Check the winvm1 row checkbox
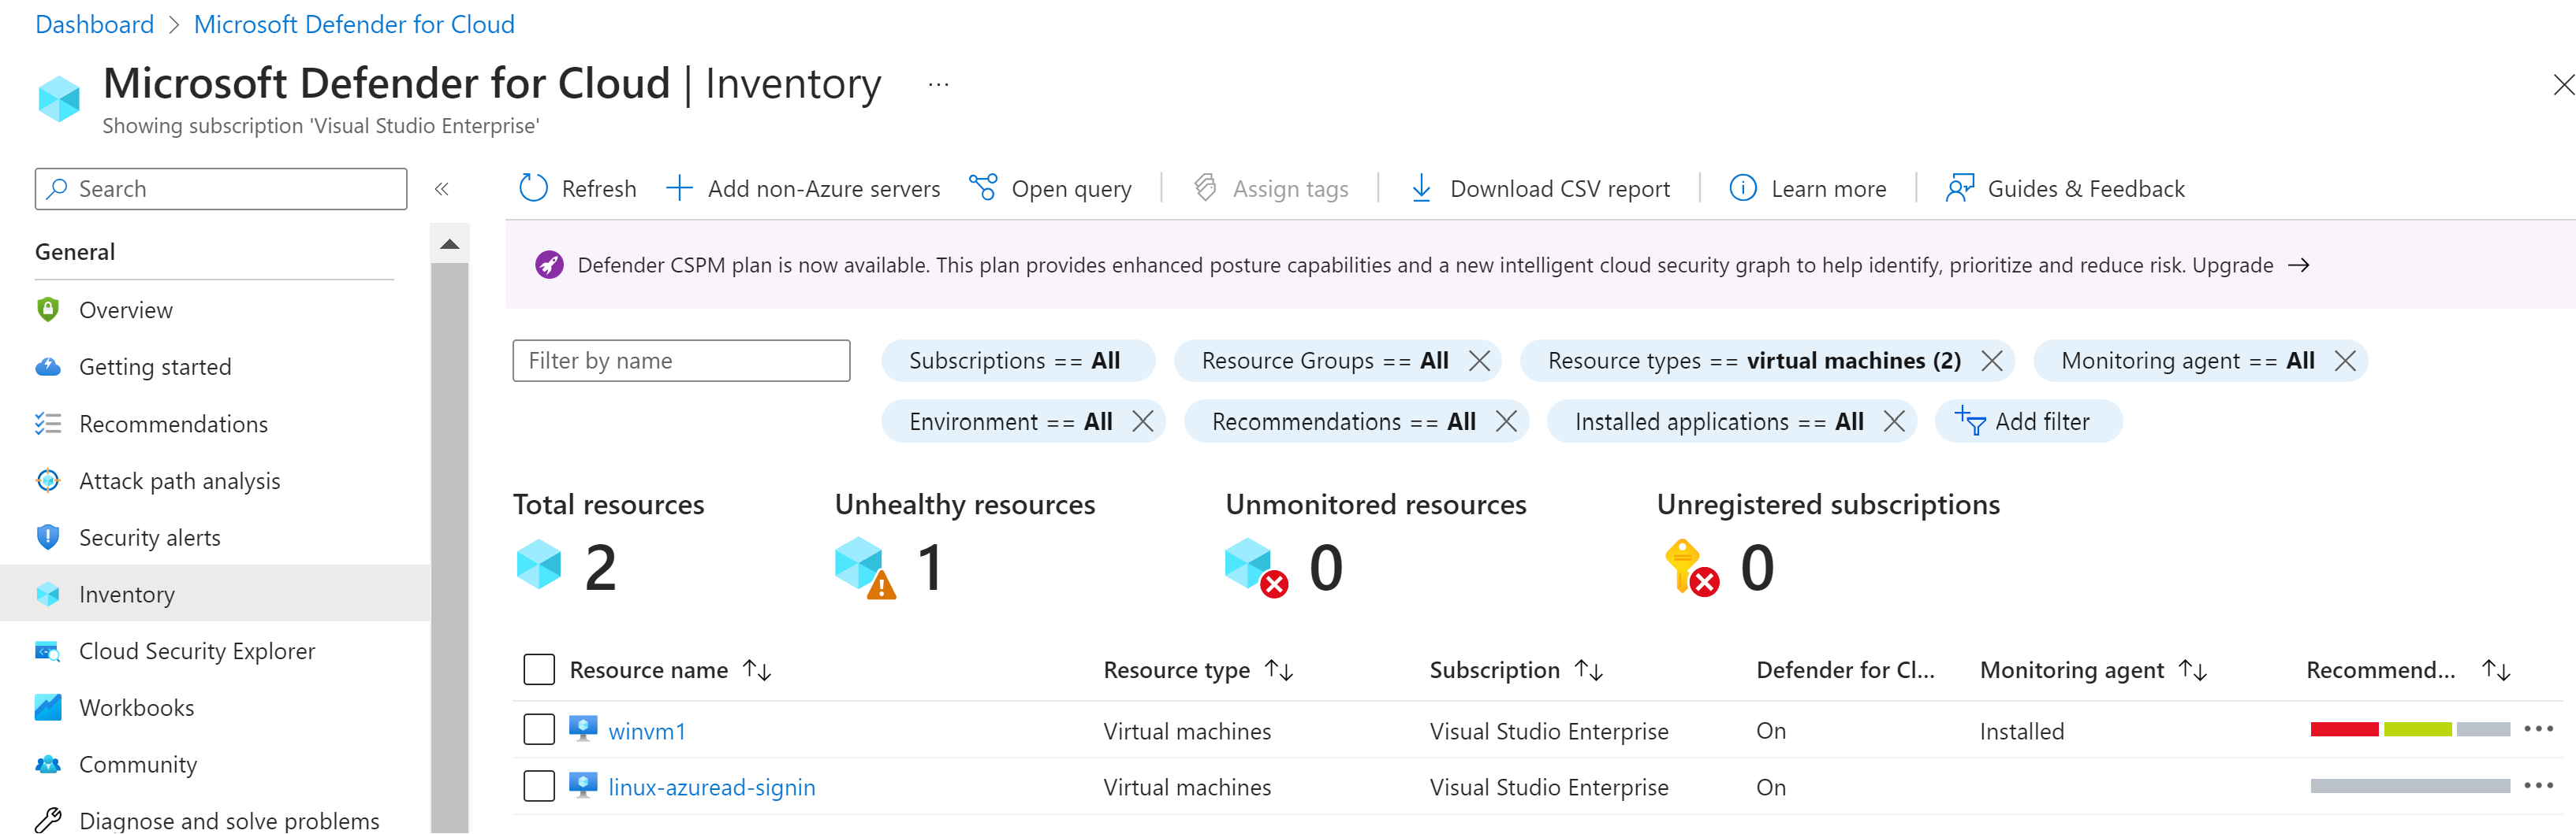 click(539, 729)
